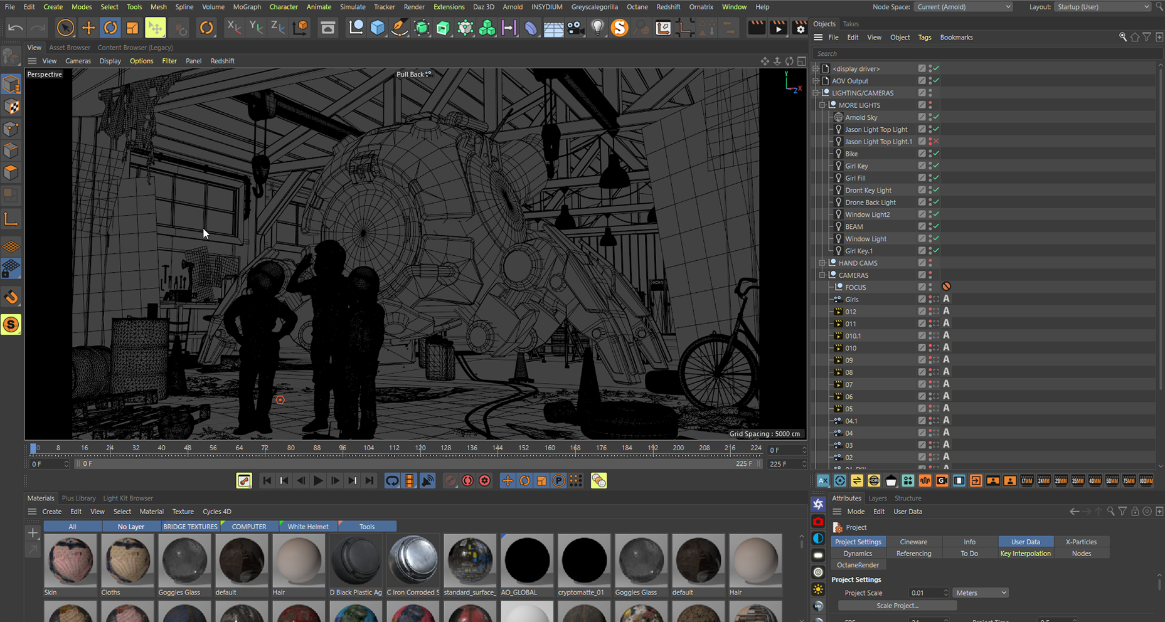Open the Arnold menu
Screen dimensions: 1165x622
[512, 7]
